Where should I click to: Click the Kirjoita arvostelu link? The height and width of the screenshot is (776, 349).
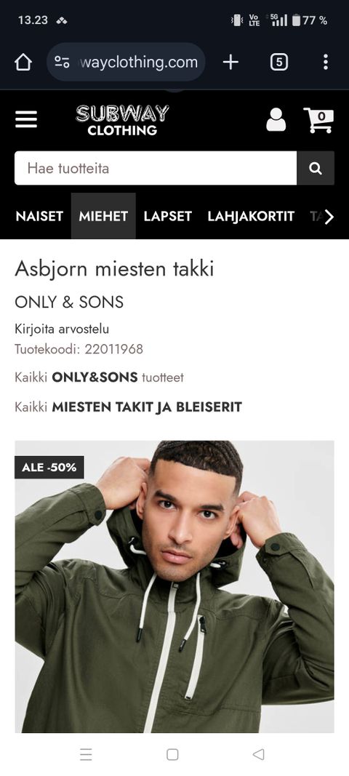(x=62, y=329)
